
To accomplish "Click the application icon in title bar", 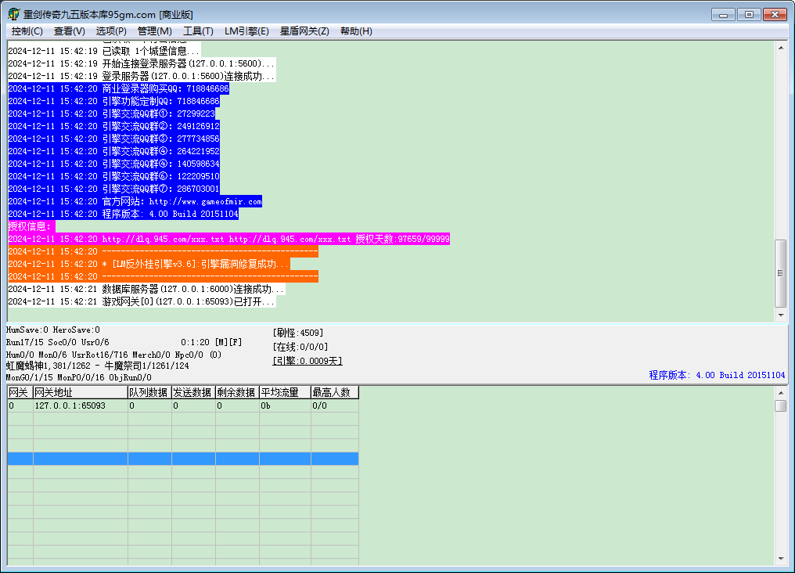I will (13, 14).
